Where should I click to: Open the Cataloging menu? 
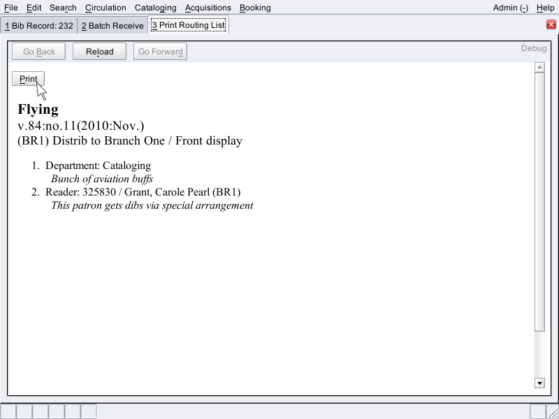point(155,8)
